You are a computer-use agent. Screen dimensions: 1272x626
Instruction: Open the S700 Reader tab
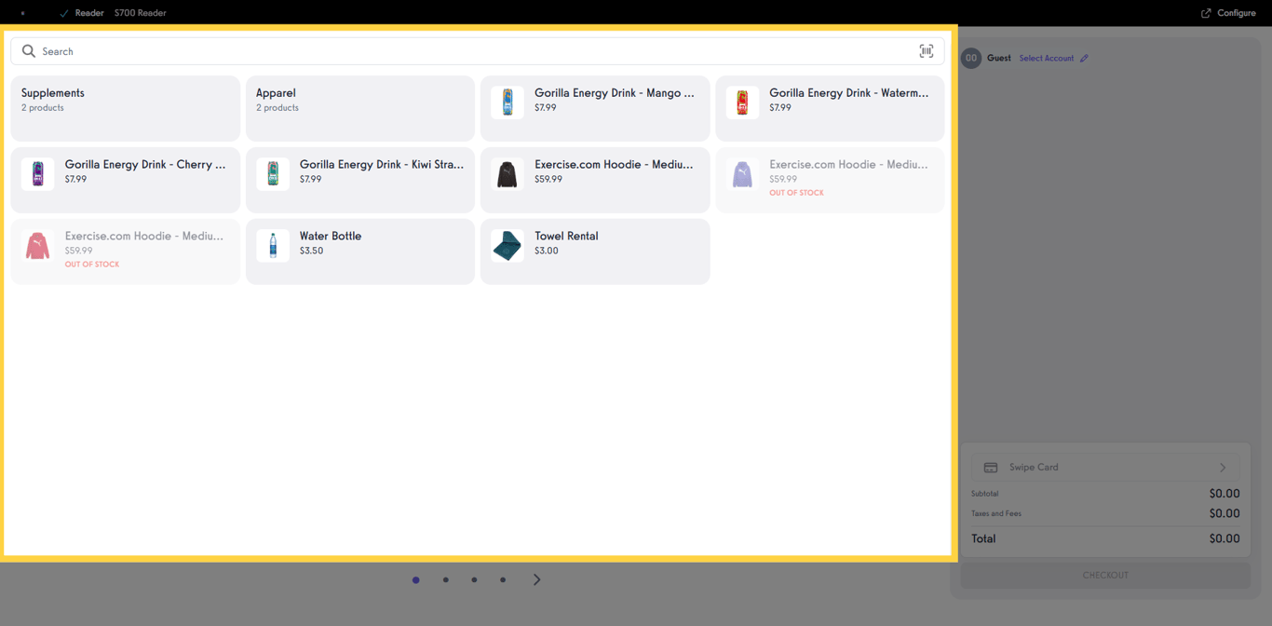click(140, 13)
